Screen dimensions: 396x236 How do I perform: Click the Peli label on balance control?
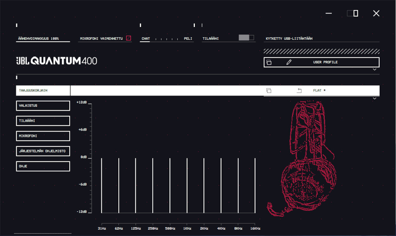coord(188,38)
